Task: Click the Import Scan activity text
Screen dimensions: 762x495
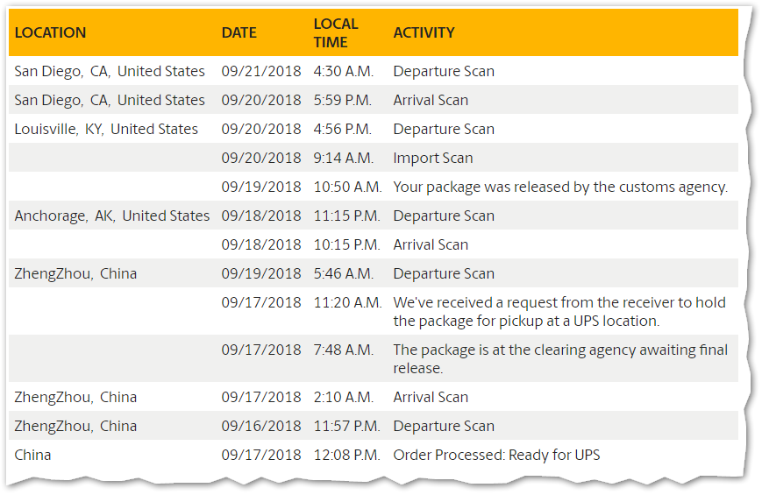Action: (433, 158)
